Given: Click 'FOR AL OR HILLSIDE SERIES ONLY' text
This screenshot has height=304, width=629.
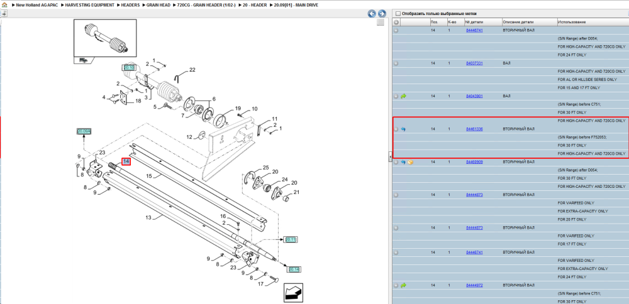Looking at the screenshot, I should (x=587, y=80).
